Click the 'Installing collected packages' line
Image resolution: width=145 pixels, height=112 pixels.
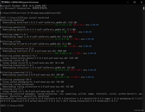[71, 95]
